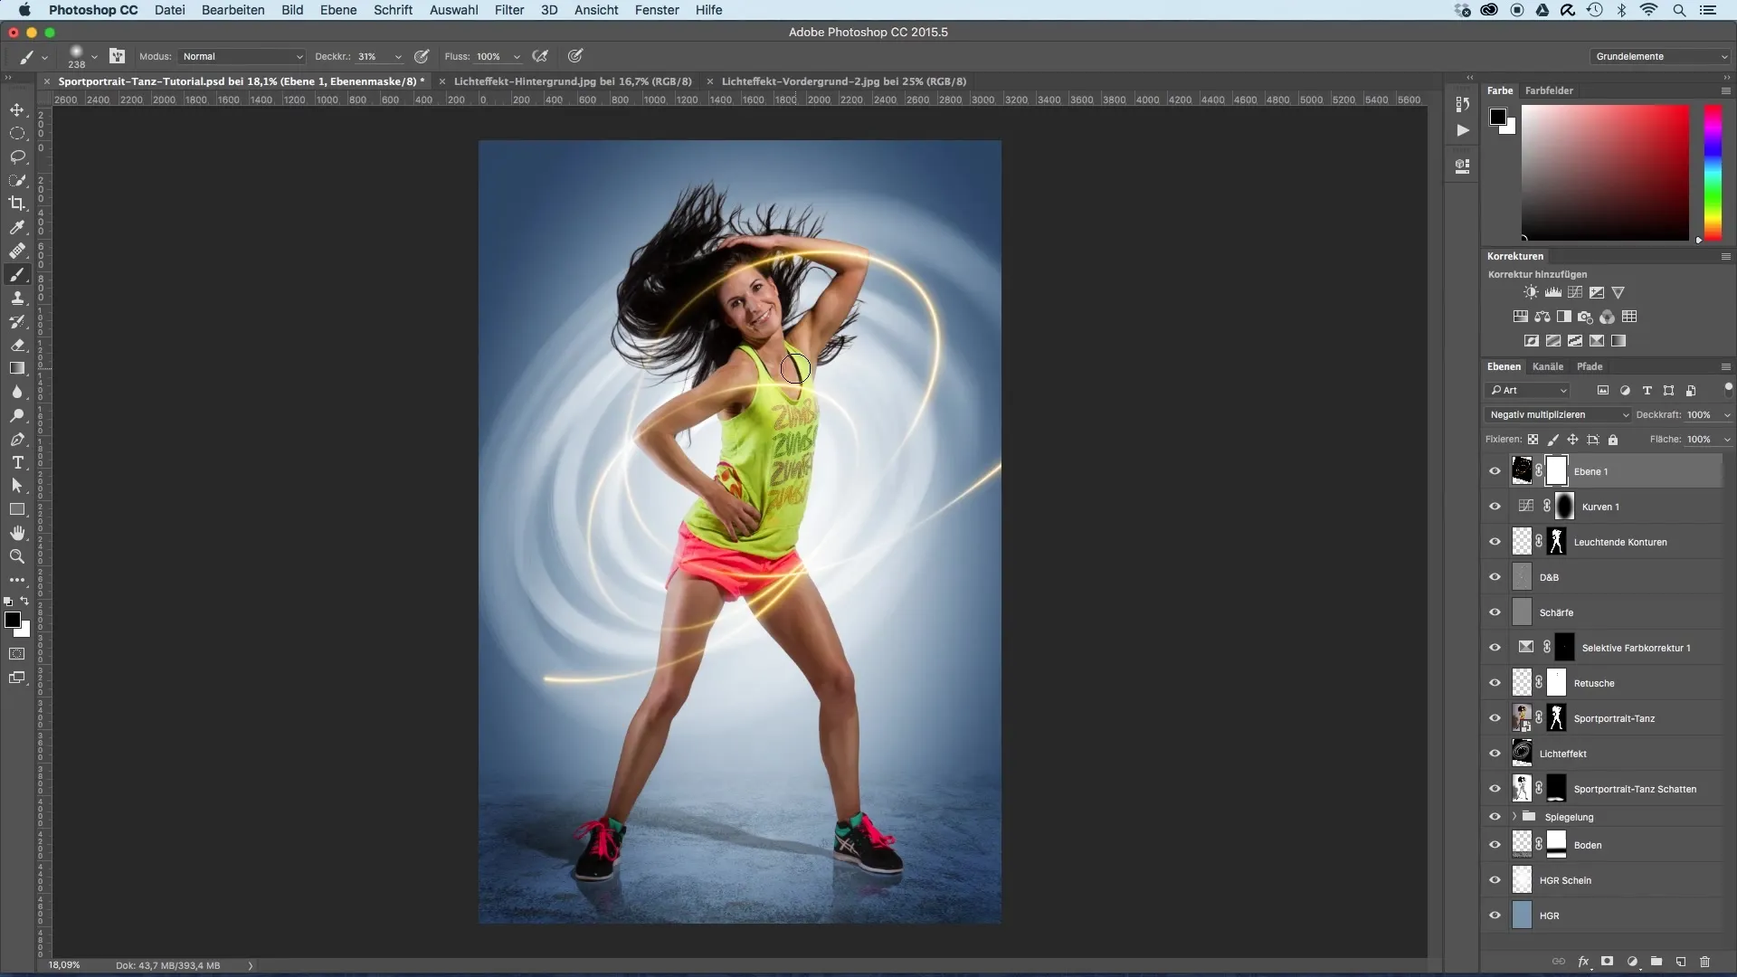Create a new adjustment layer icon
1737x977 pixels.
coord(1632,962)
